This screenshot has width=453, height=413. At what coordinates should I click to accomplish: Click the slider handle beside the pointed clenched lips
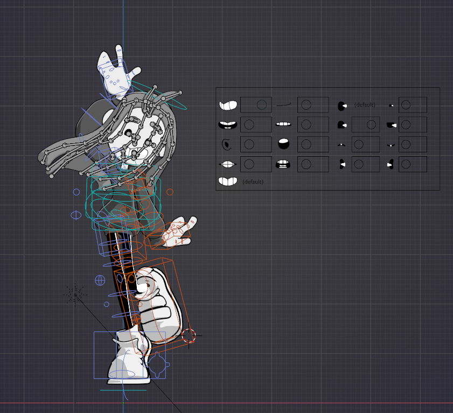click(x=249, y=164)
